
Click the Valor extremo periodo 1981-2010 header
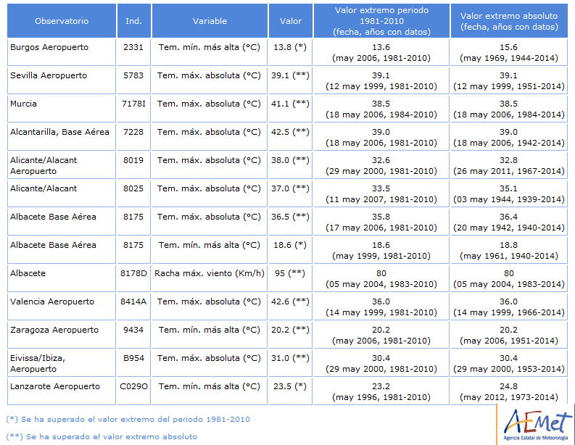[x=381, y=21]
